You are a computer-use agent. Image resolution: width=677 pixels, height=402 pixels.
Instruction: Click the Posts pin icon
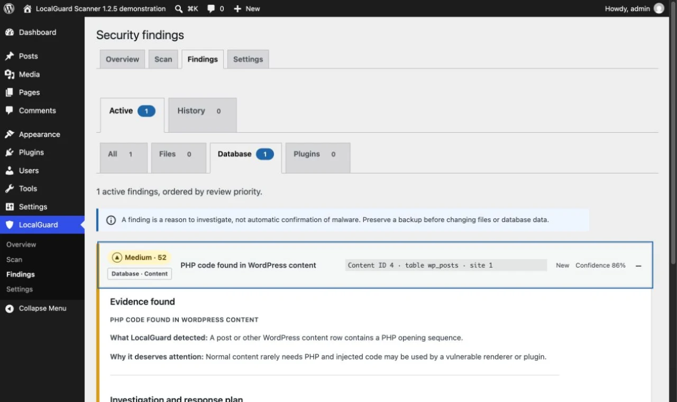click(10, 56)
